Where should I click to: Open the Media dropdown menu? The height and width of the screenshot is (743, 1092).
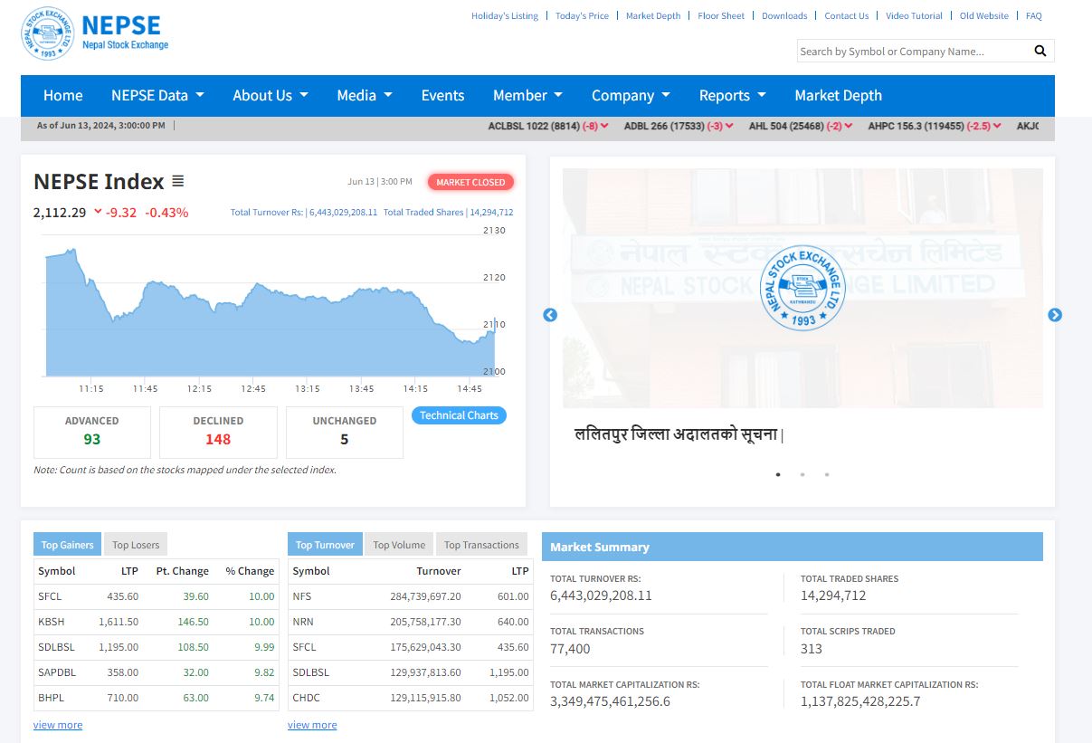[x=365, y=95]
